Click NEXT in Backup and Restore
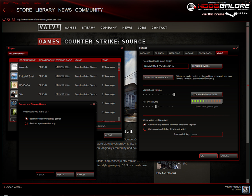This screenshot has height=196, width=252. click(x=65, y=175)
